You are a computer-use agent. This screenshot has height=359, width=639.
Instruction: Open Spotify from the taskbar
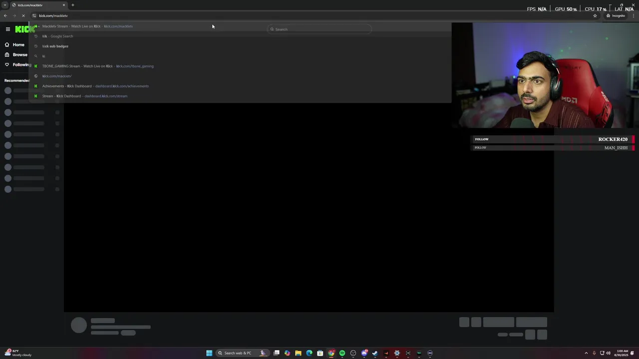(342, 353)
